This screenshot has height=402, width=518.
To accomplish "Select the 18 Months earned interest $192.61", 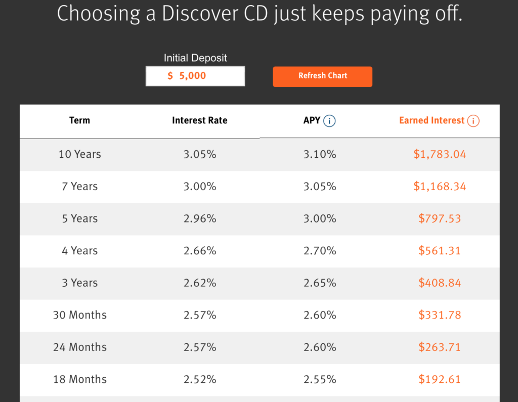I will click(x=440, y=379).
